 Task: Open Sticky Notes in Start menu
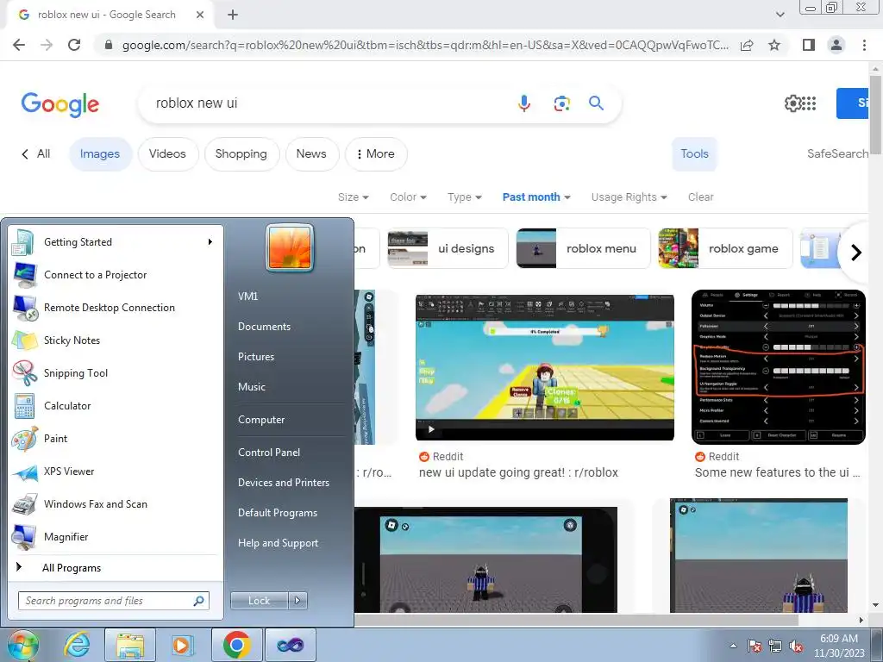pos(116,340)
